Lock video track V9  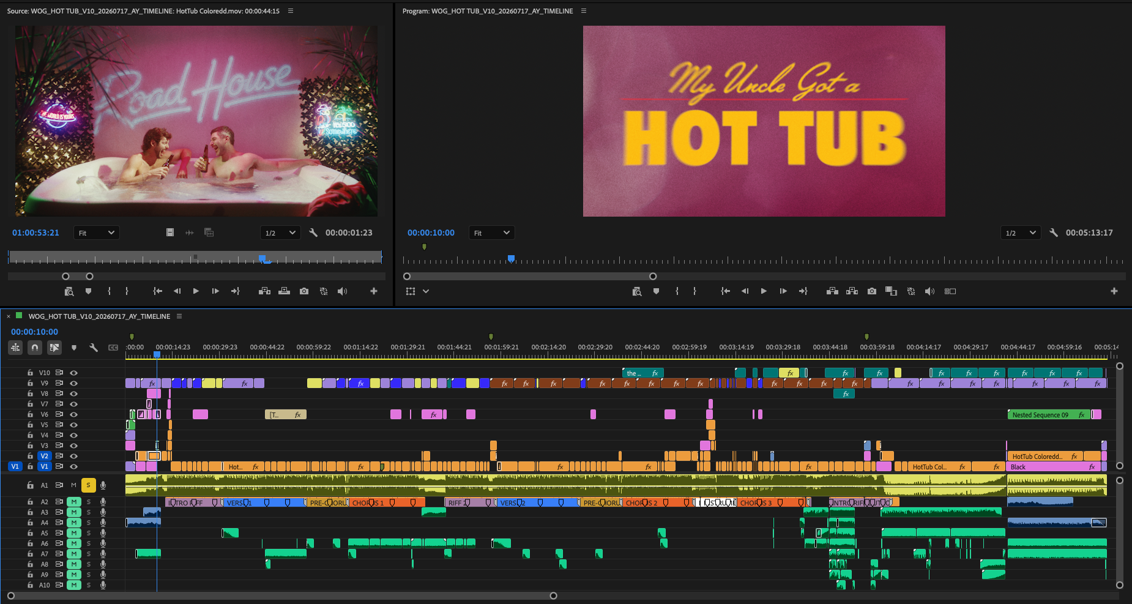coord(30,383)
